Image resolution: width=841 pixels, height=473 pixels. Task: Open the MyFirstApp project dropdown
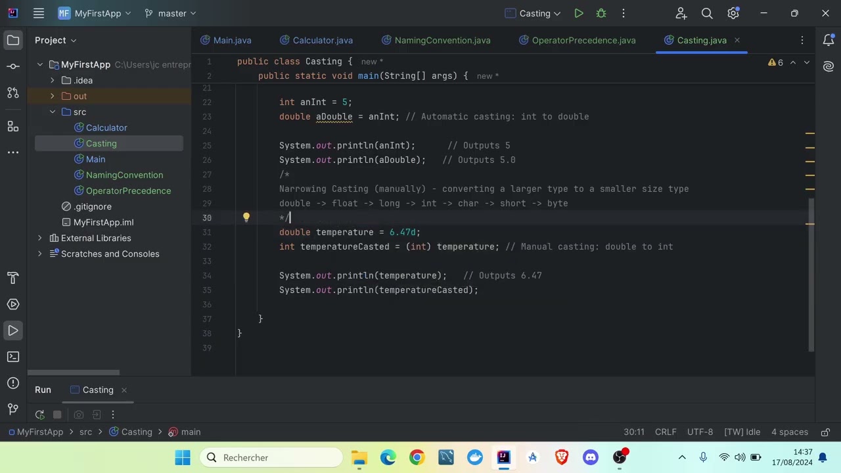pos(95,13)
